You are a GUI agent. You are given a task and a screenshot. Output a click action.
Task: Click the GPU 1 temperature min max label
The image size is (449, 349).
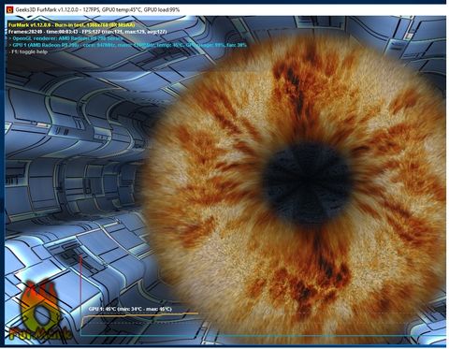tap(130, 309)
